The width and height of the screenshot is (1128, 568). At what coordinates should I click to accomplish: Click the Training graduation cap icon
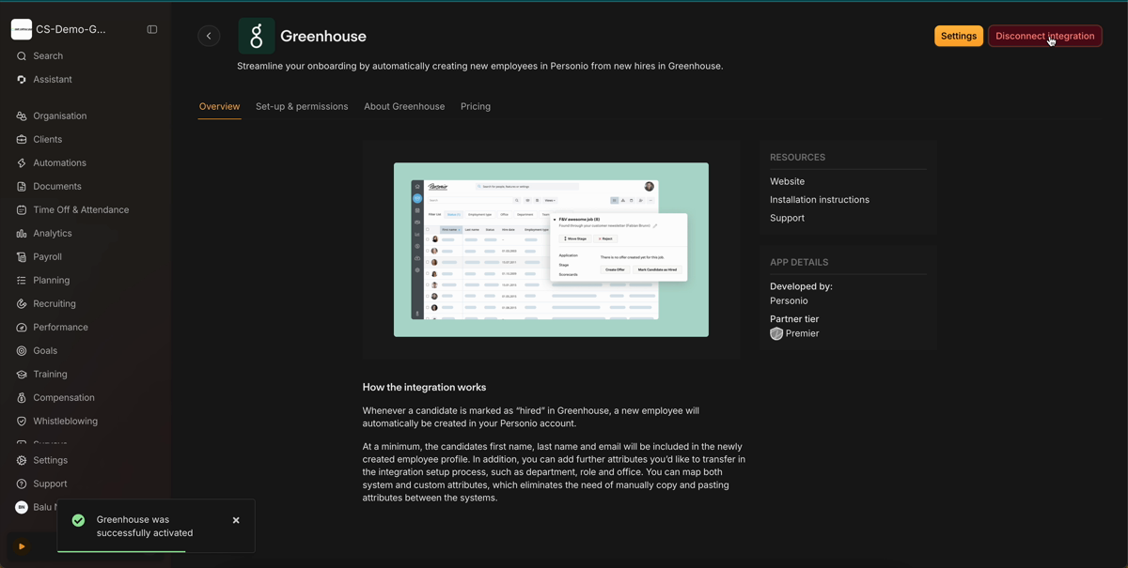click(22, 375)
